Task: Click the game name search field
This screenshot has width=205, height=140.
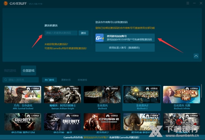Action: 20,80
